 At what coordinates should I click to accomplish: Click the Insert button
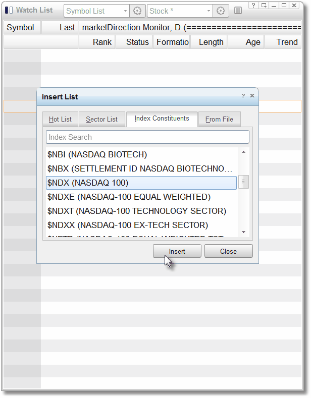177,251
